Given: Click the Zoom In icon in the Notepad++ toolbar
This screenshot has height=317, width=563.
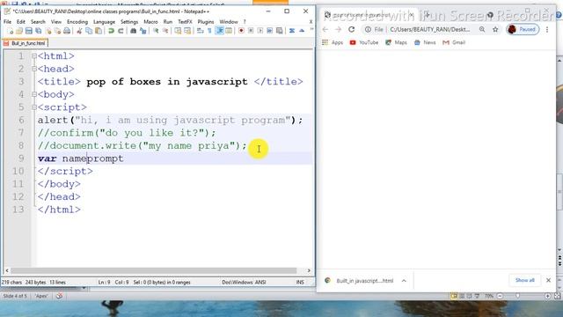Looking at the screenshot, I should [156, 31].
